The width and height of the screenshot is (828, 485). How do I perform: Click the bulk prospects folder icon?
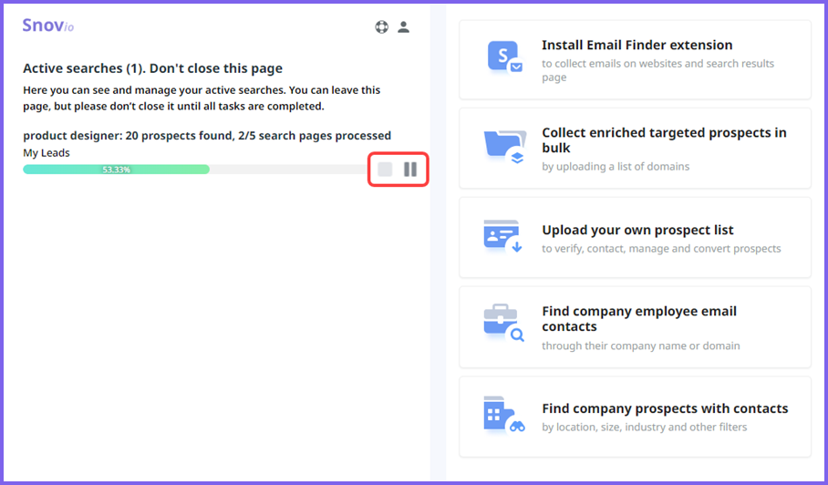point(505,148)
